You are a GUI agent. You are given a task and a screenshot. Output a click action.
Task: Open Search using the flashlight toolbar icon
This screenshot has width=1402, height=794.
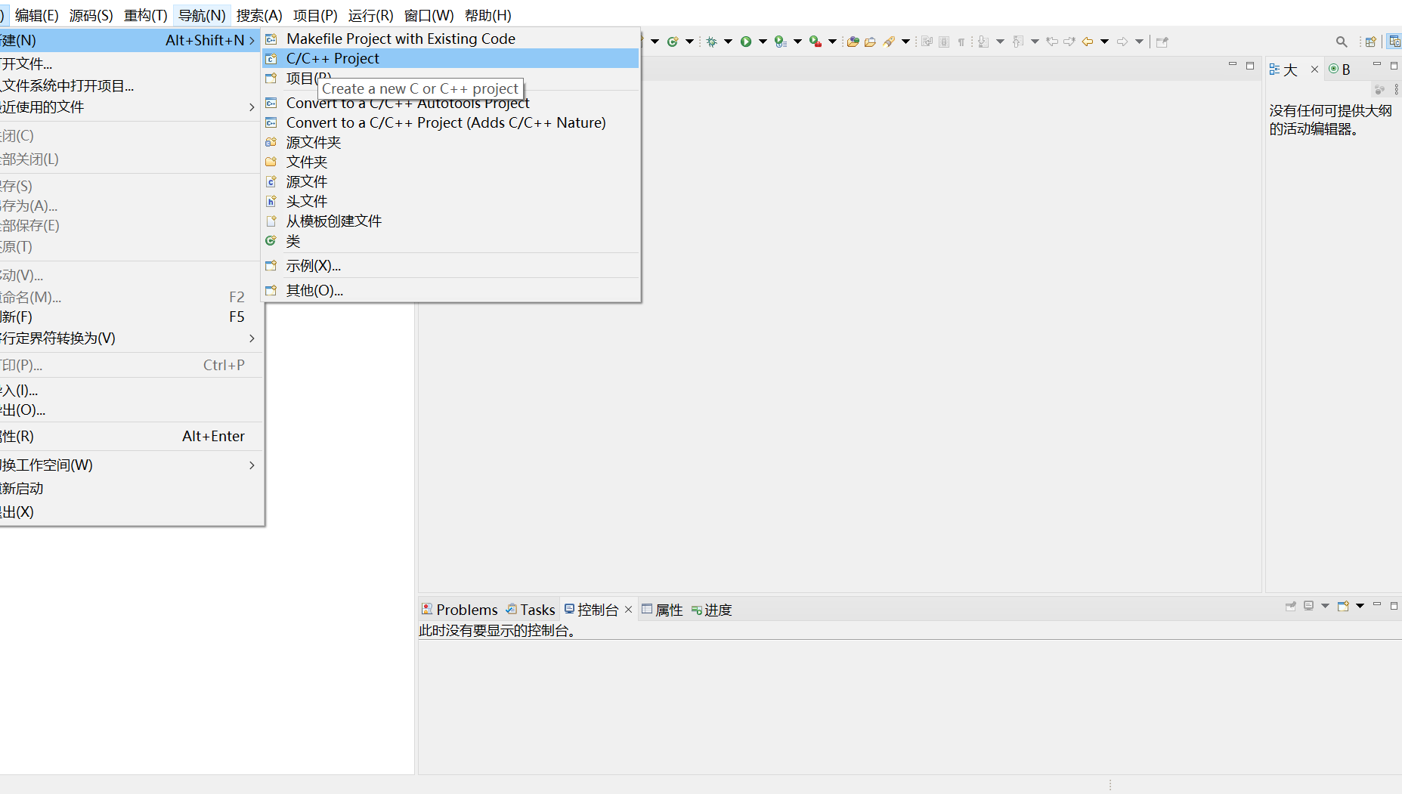pyautogui.click(x=887, y=42)
